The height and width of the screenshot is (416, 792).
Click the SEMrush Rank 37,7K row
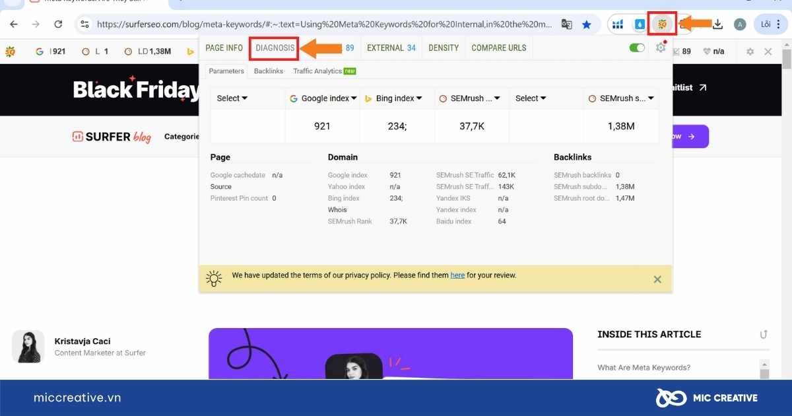[368, 221]
